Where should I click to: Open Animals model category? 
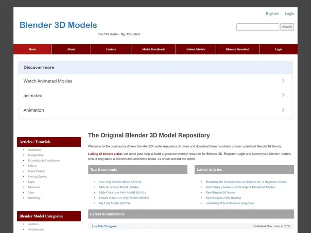click(x=34, y=224)
